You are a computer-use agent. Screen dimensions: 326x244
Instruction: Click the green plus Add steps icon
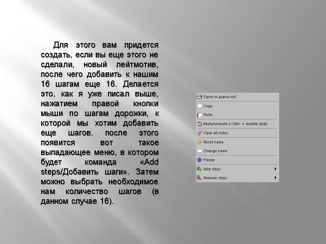point(199,169)
